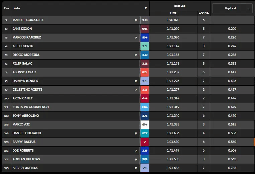Click the LAP No. column header
Screen dimensions: 255x174
[x=204, y=13]
